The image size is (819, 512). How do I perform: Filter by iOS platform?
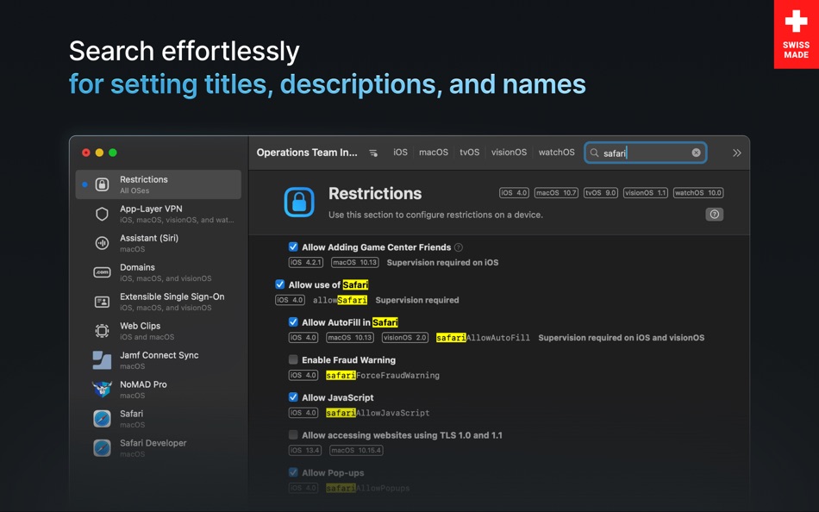tap(400, 152)
